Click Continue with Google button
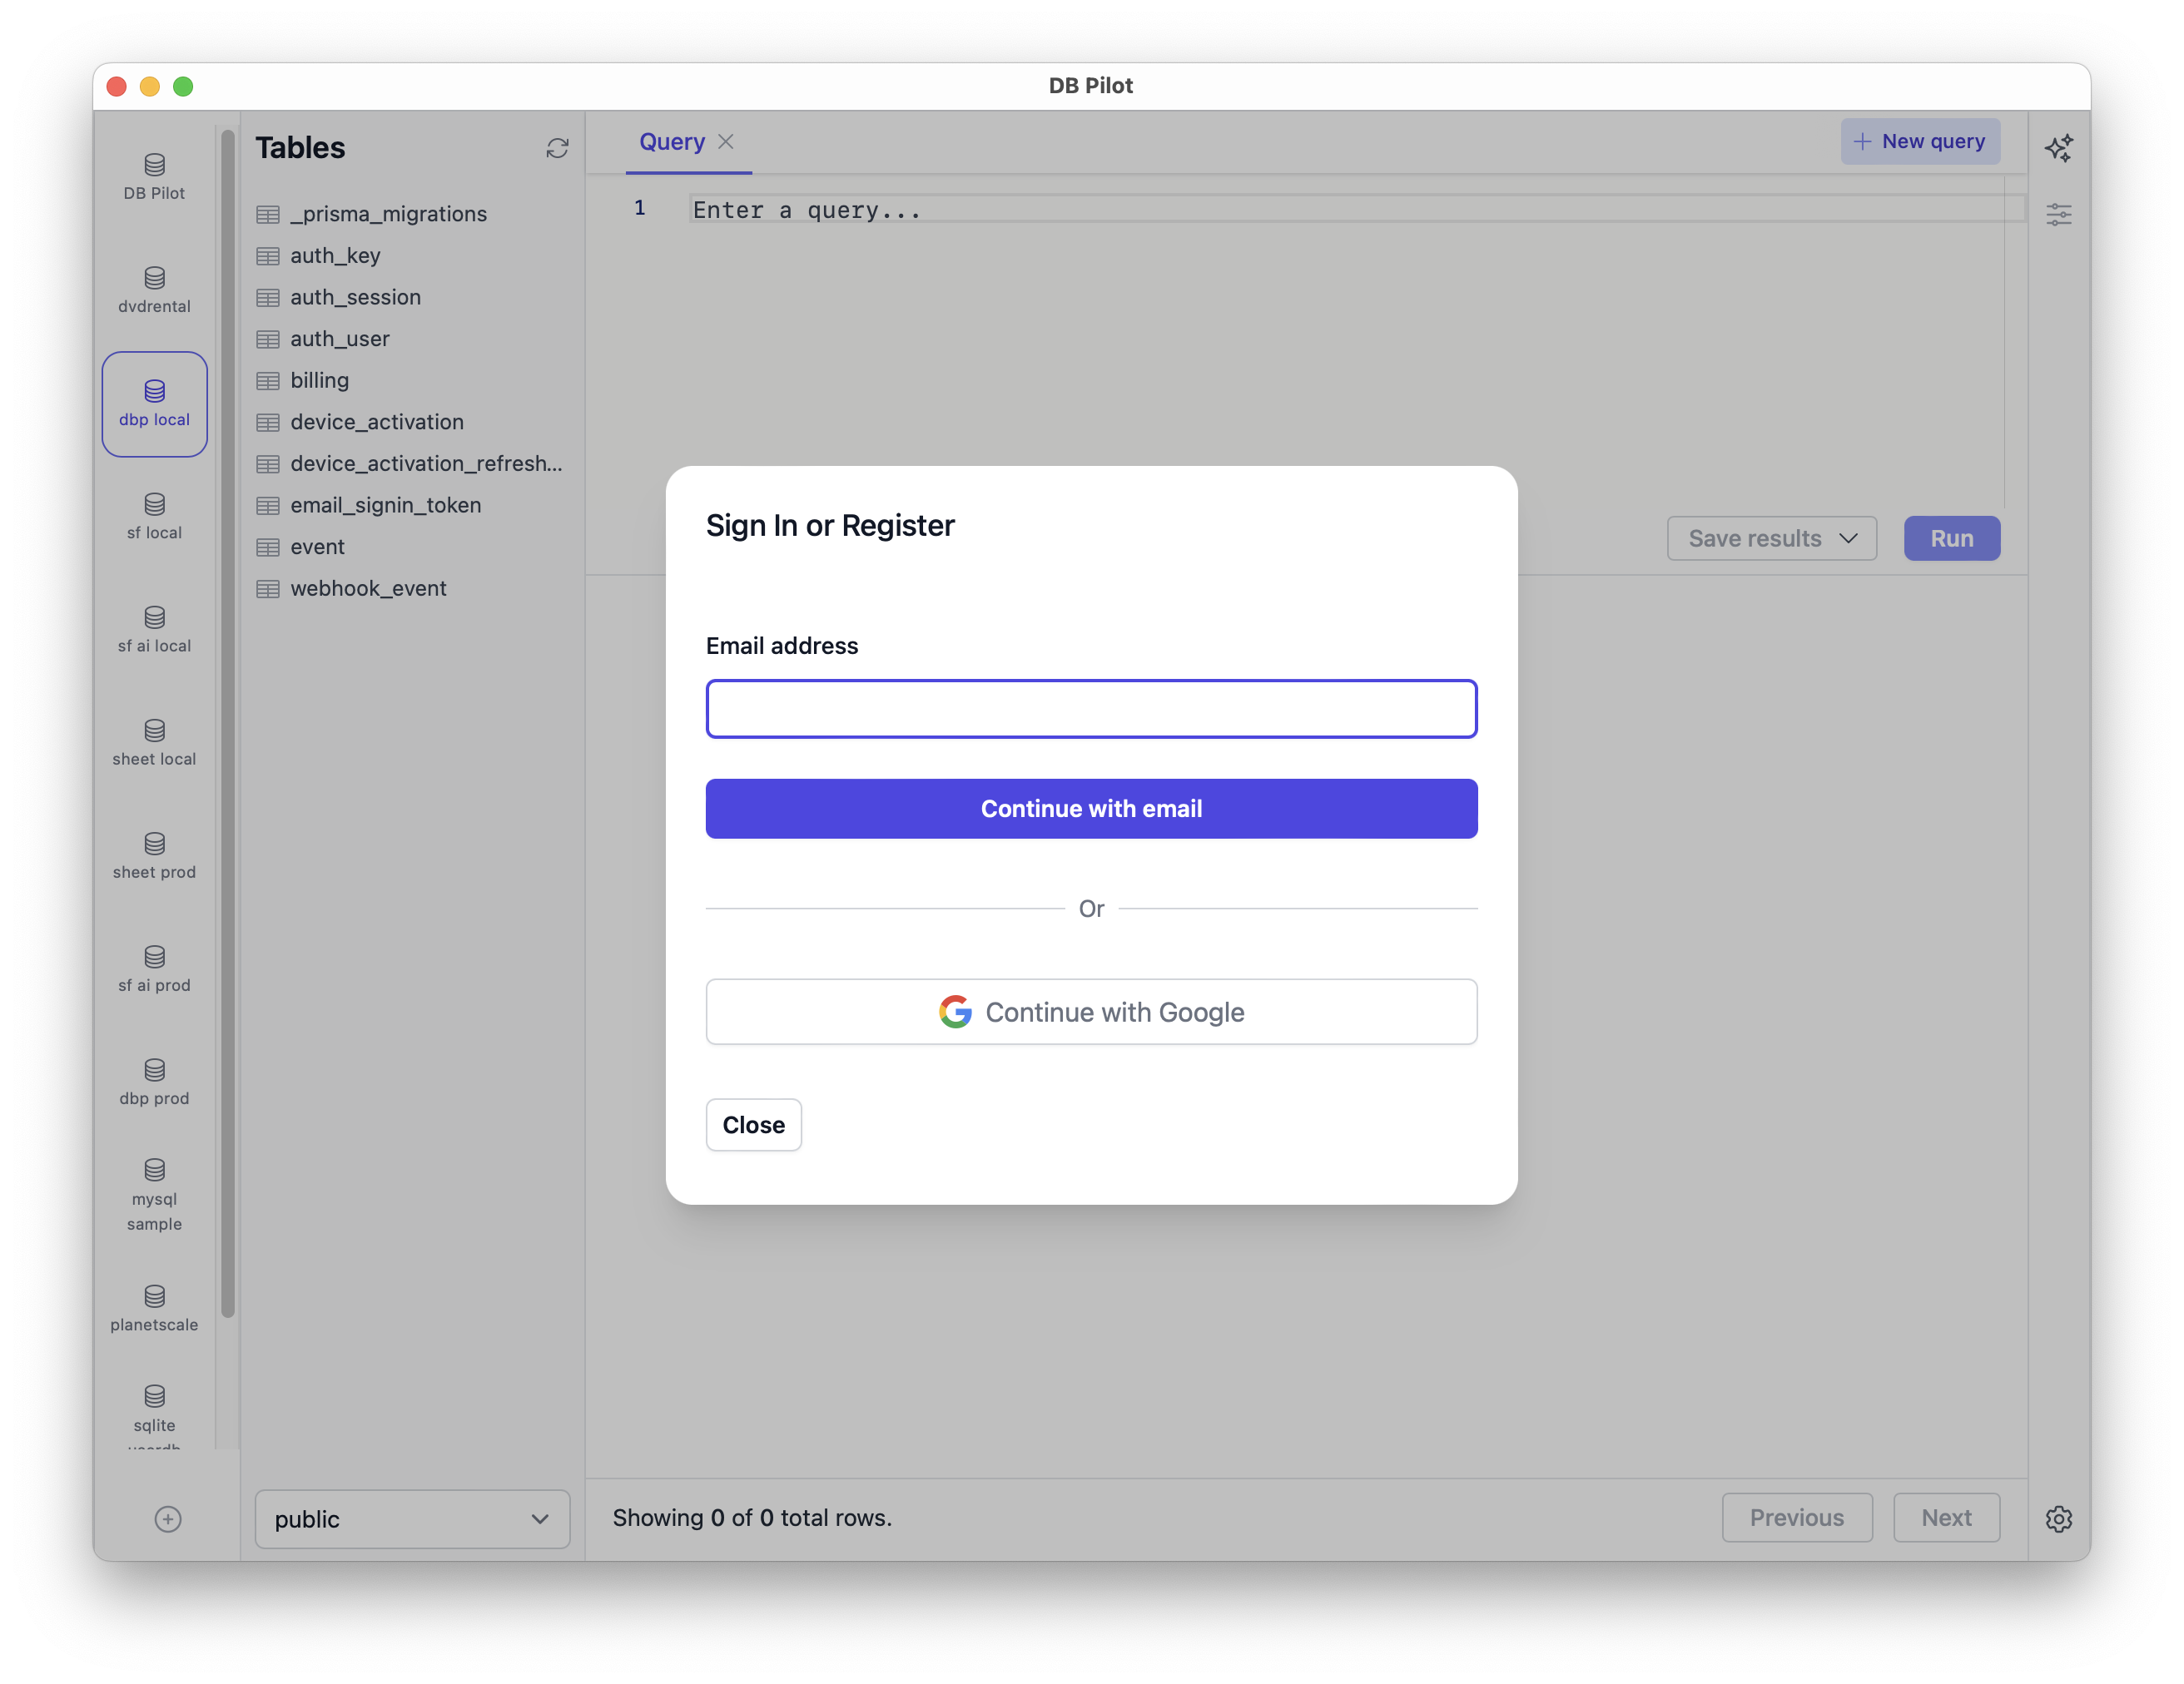 pyautogui.click(x=1090, y=1012)
